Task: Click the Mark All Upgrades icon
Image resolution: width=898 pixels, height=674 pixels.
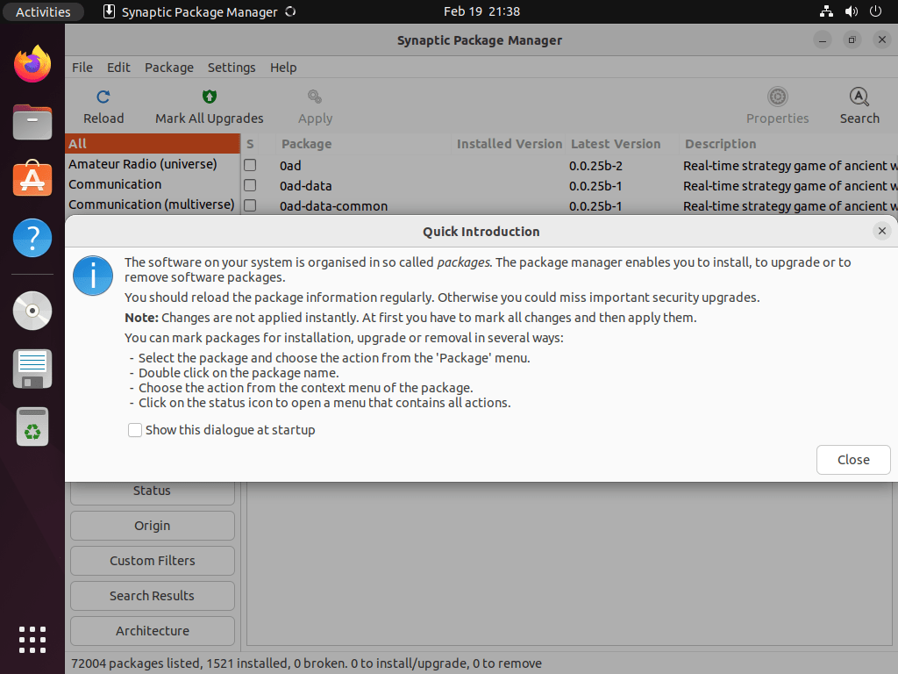Action: 209,105
